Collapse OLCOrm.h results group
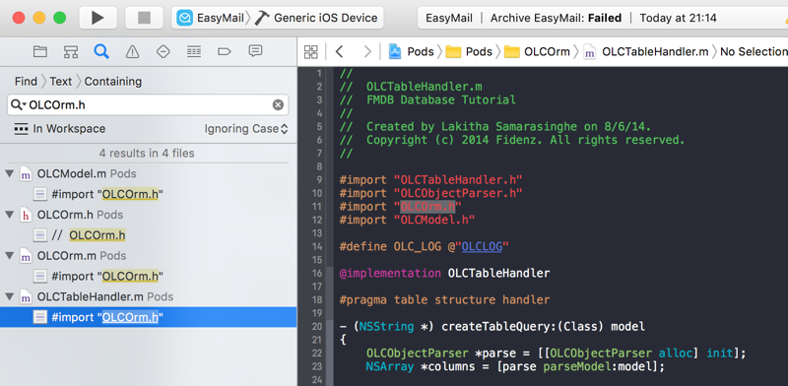Screen dimensions: 788x386 click(x=9, y=215)
